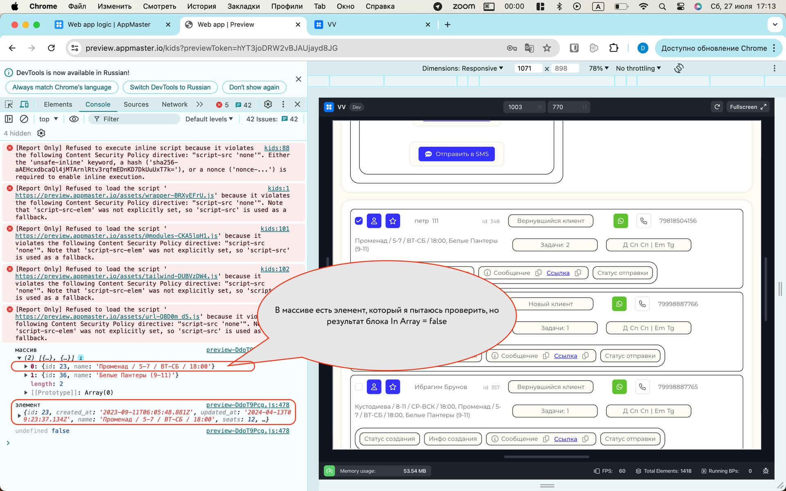Click the Don't show again button
The image size is (786, 491).
click(254, 87)
